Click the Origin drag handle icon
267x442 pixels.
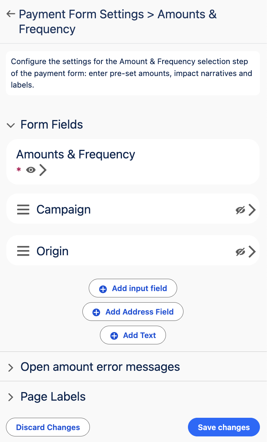point(23,251)
